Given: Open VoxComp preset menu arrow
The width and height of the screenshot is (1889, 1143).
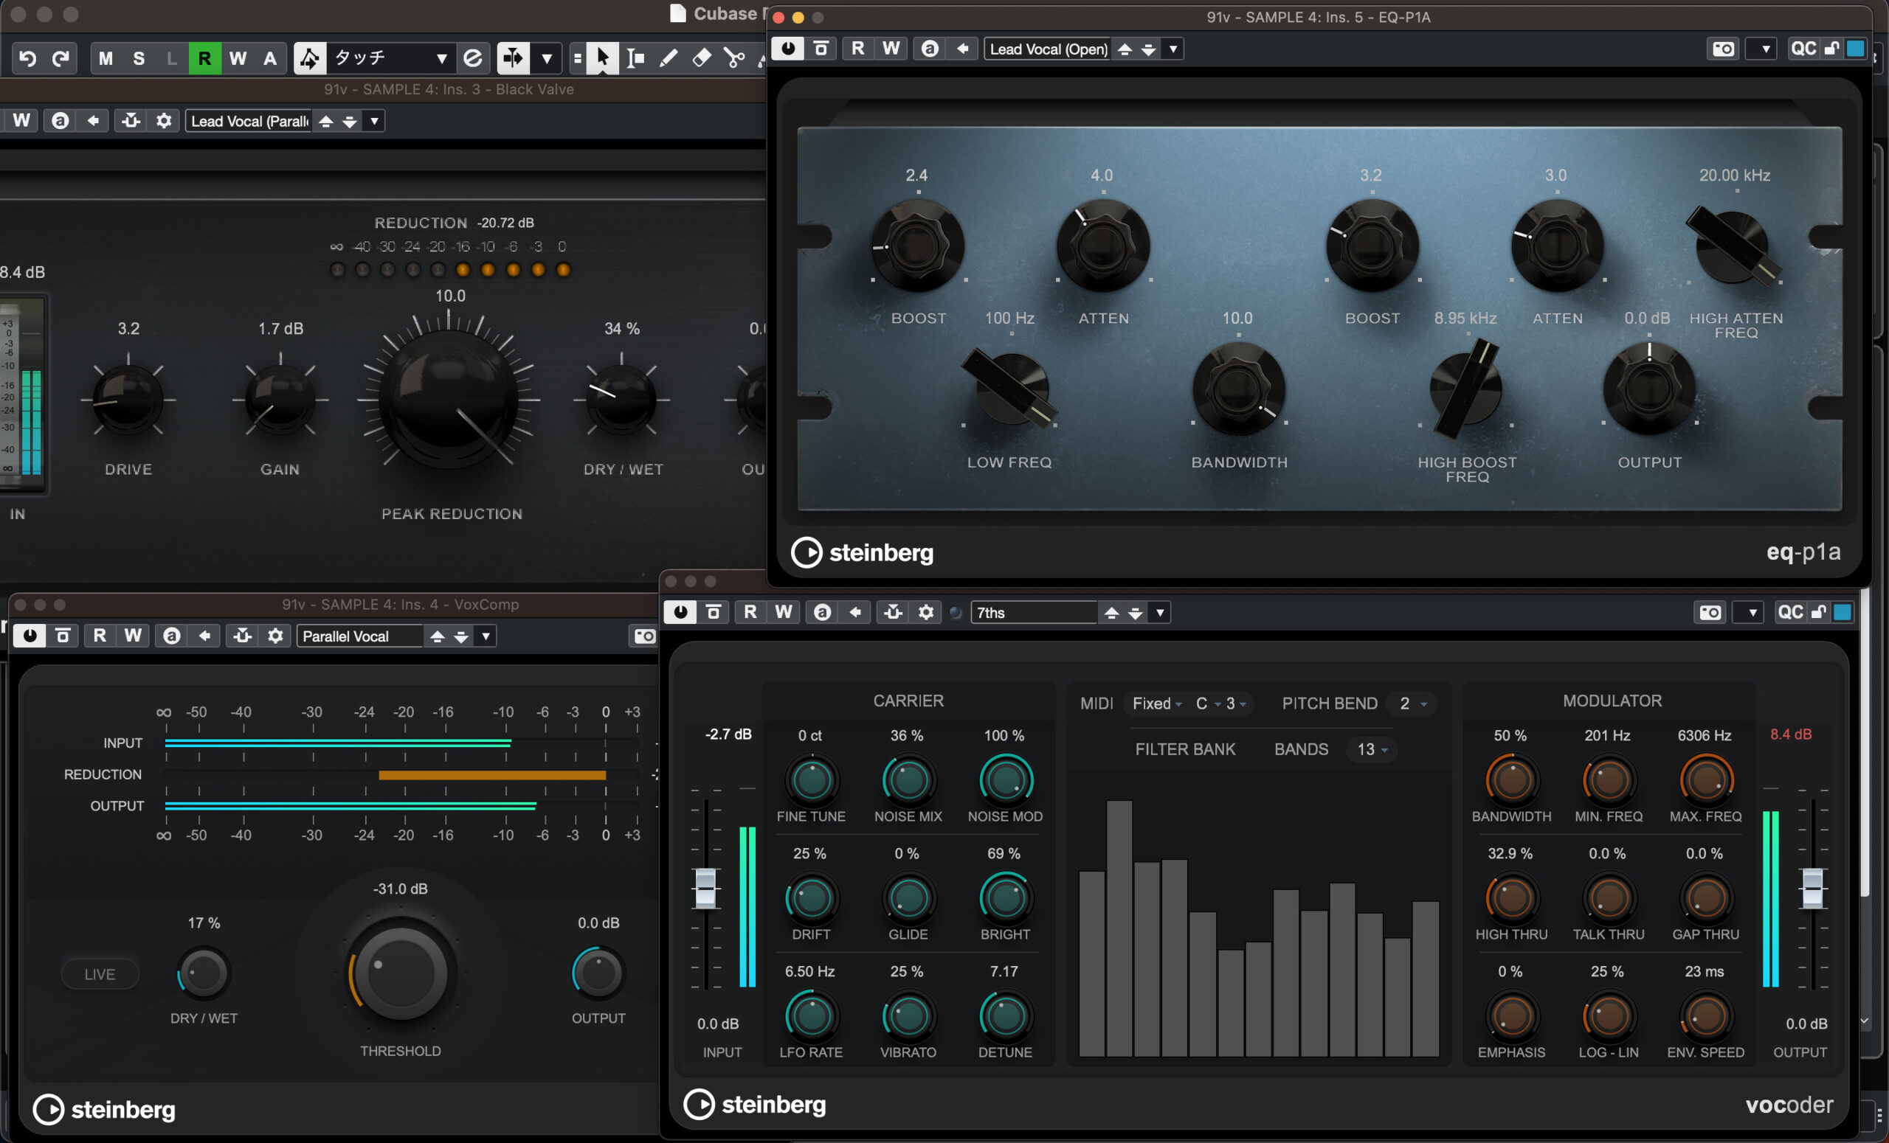Looking at the screenshot, I should click(486, 636).
